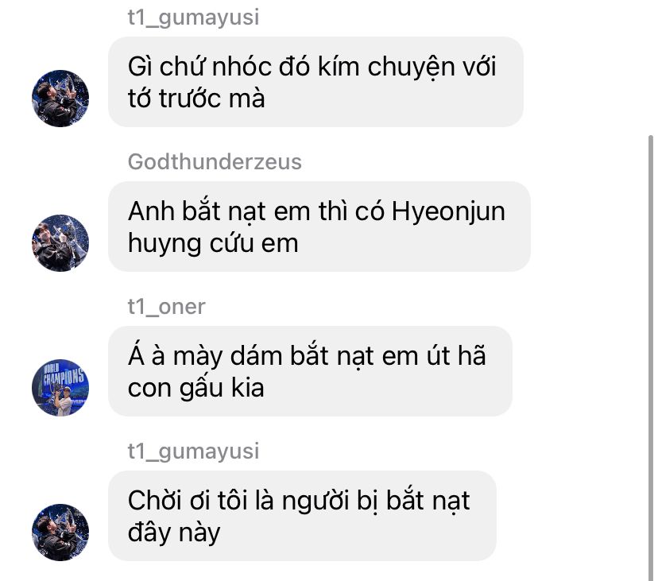
Task: Click the text 'con gấu kia'
Action: tap(196, 389)
